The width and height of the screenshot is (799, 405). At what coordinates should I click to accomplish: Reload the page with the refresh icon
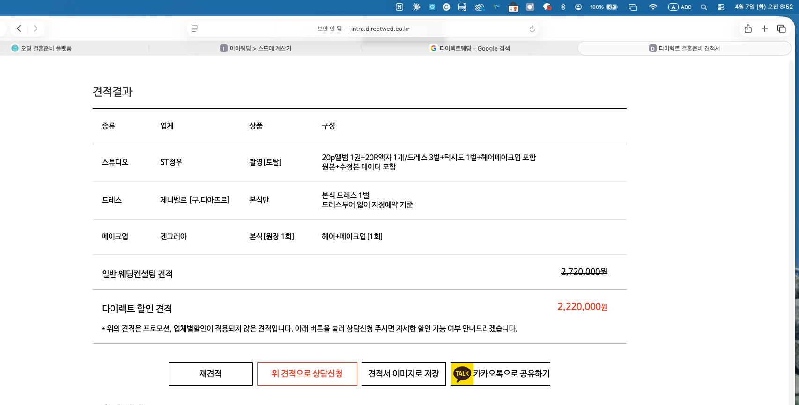(x=532, y=29)
